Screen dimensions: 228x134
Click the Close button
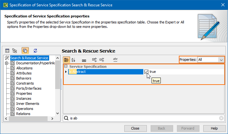135,128
